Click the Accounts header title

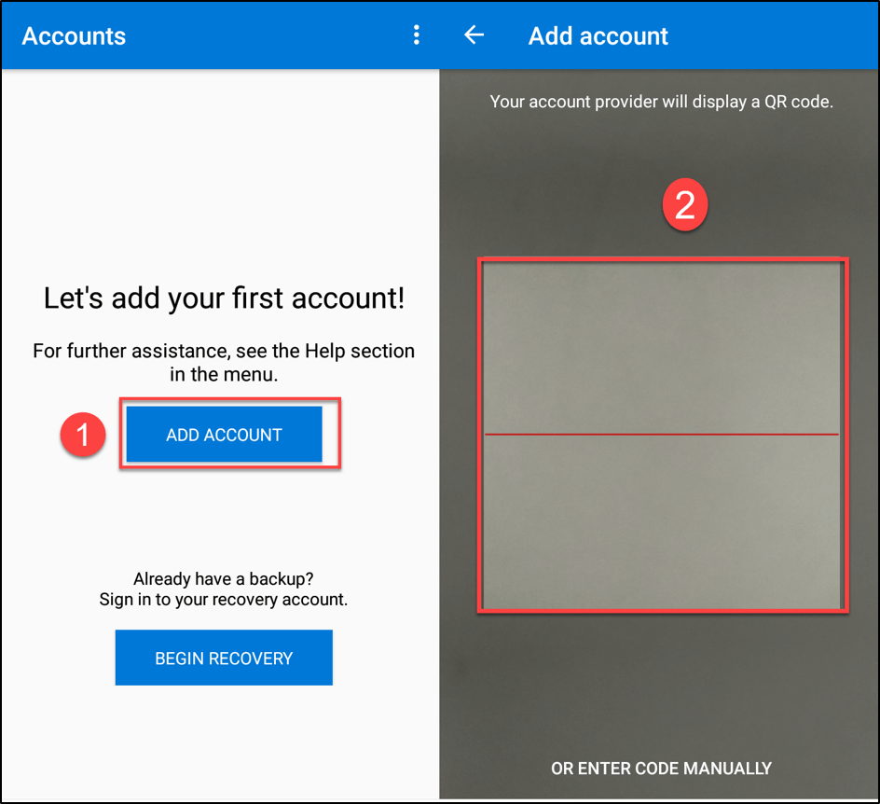tap(74, 36)
